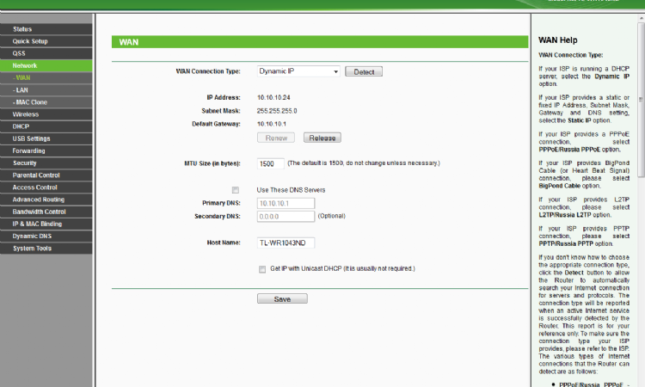Image resolution: width=645 pixels, height=387 pixels.
Task: Click the MTU Size input field
Action: [x=269, y=163]
